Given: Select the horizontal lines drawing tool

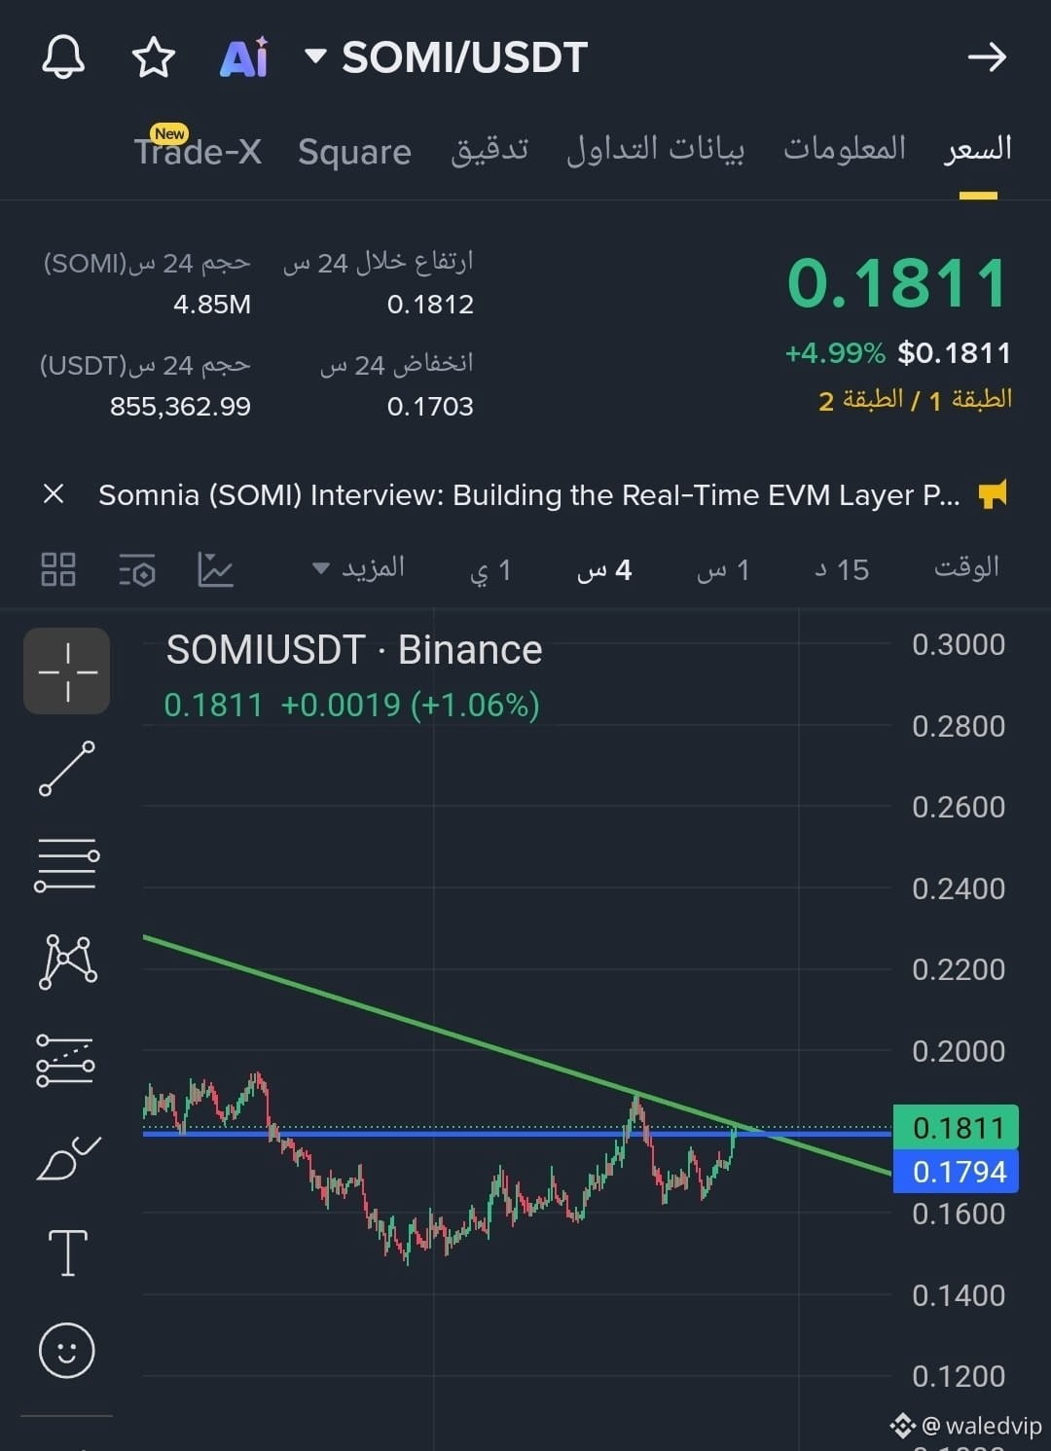Looking at the screenshot, I should 67,865.
